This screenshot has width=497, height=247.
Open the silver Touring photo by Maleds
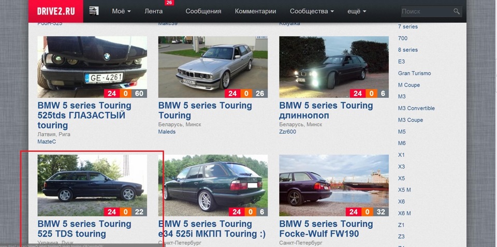click(213, 67)
